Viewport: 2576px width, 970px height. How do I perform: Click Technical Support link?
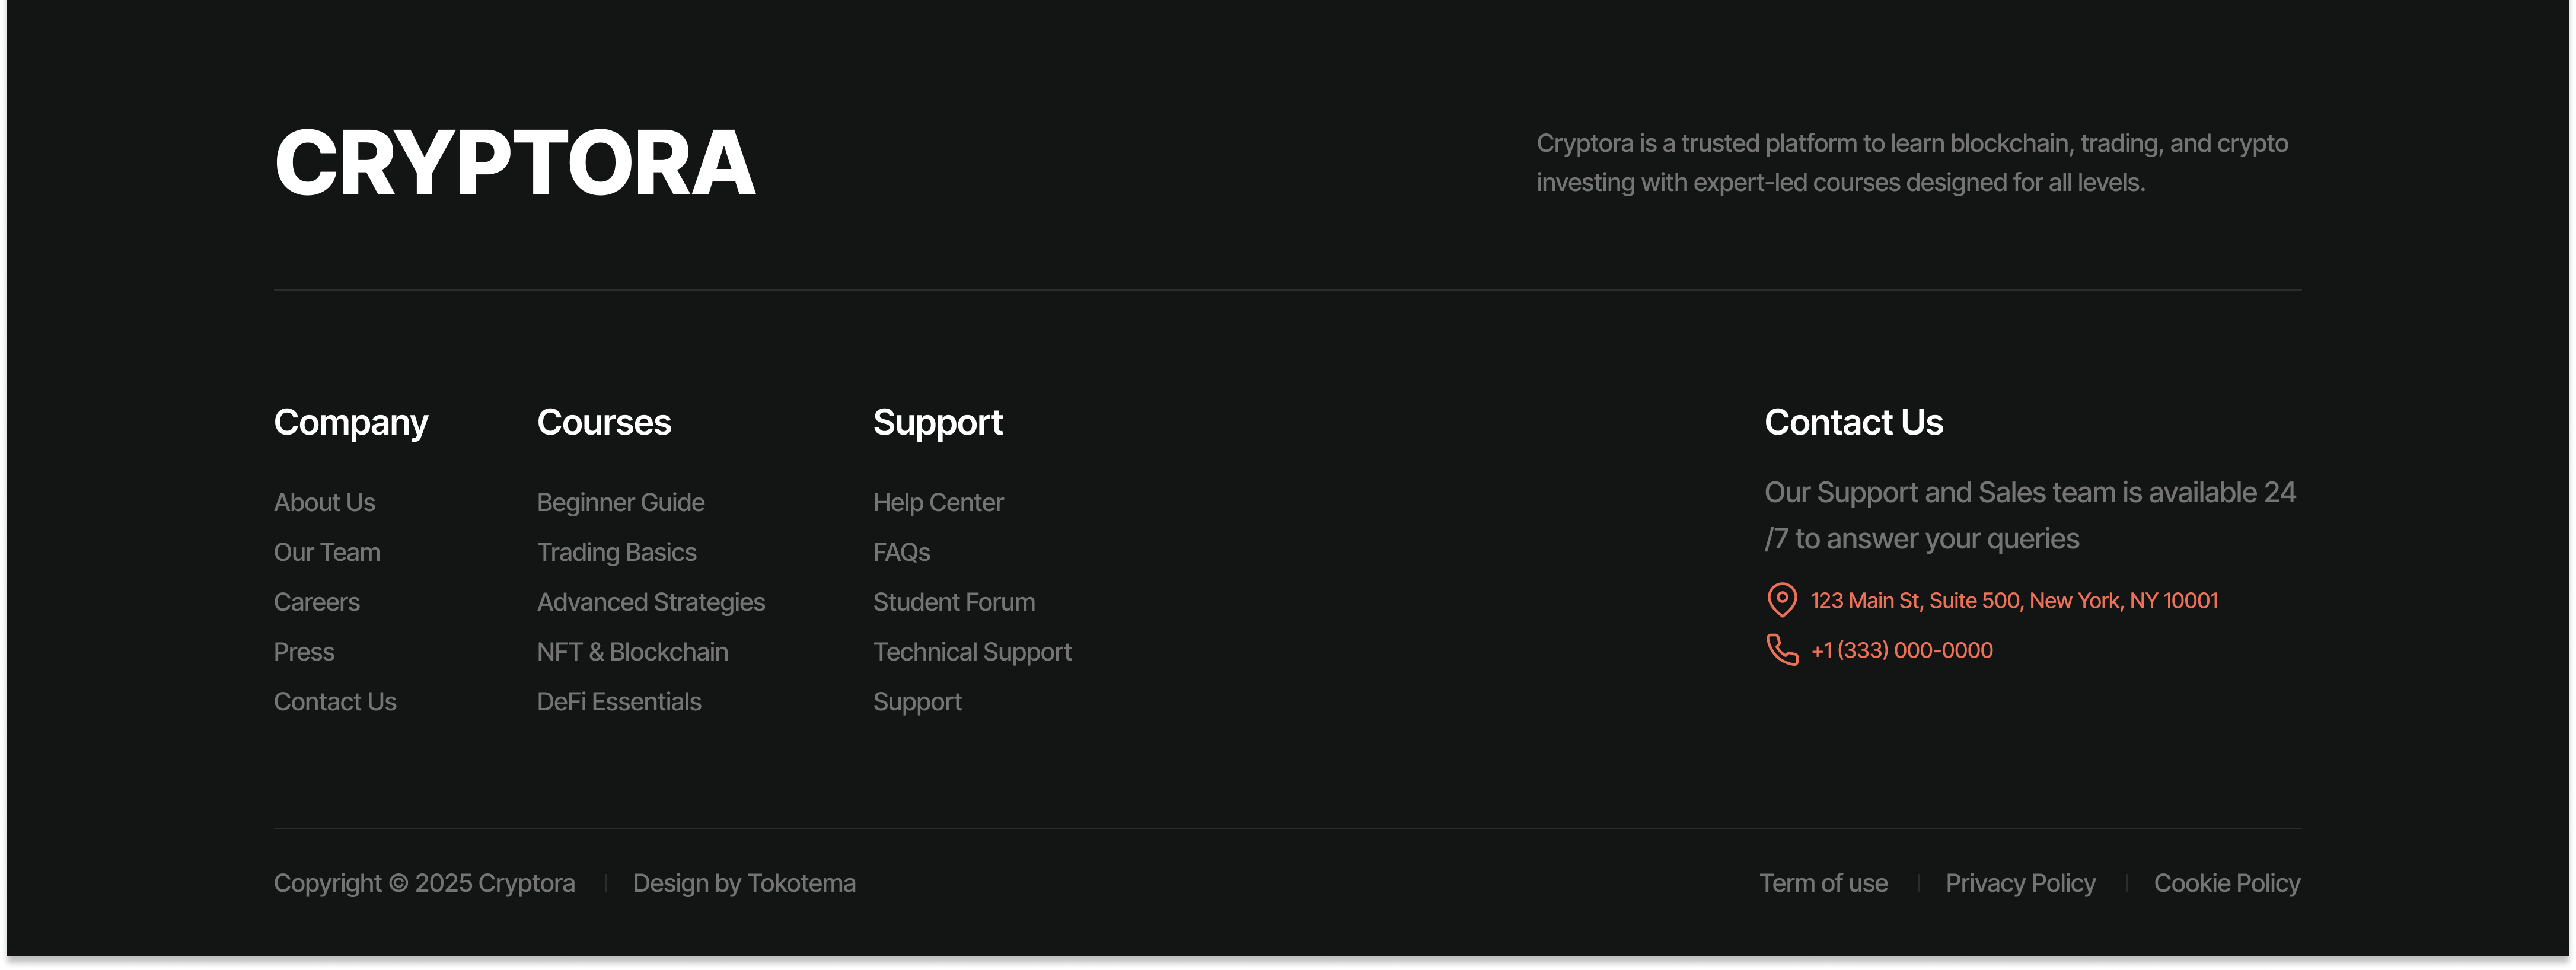(971, 652)
